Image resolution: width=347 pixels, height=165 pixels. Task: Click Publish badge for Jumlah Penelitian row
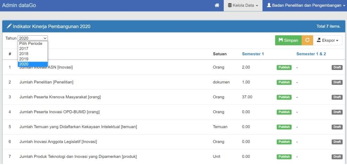(x=284, y=82)
